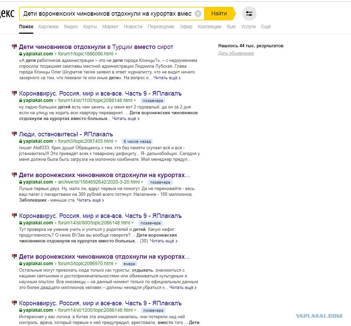Click the lock icon next to forum3/topic2086970.html
Image resolution: width=351 pixels, height=326 pixels.
tap(21, 263)
